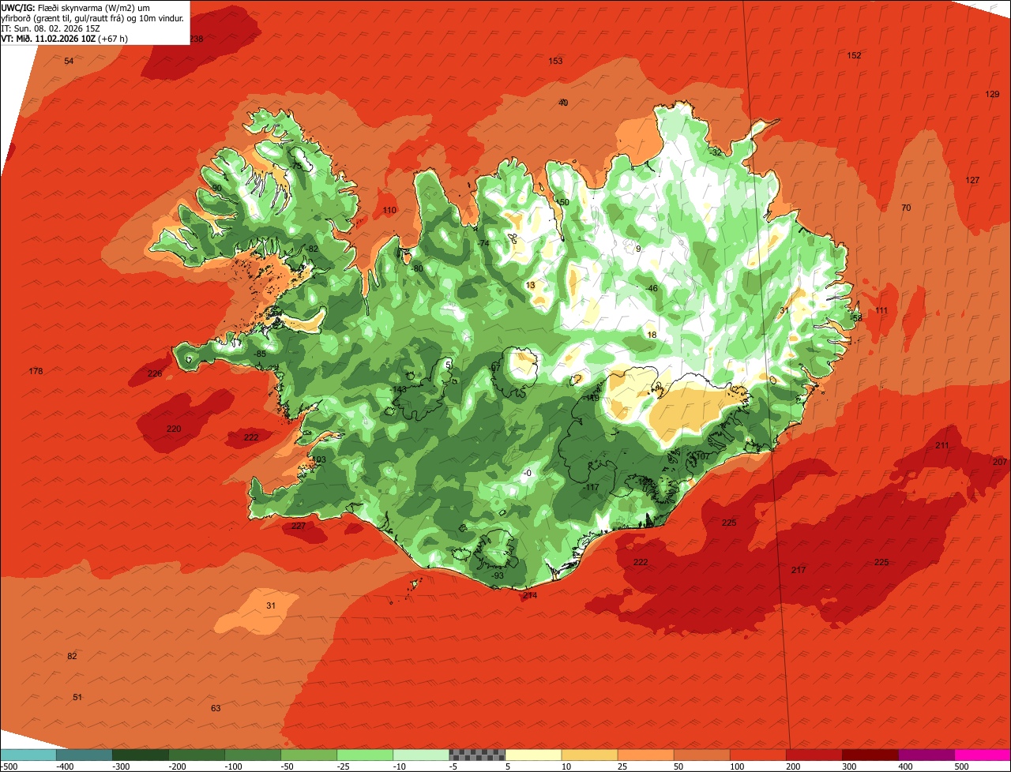The image size is (1011, 772).
Task: Pick the bright light-green swatch between -25 and -10
Action: click(x=365, y=755)
